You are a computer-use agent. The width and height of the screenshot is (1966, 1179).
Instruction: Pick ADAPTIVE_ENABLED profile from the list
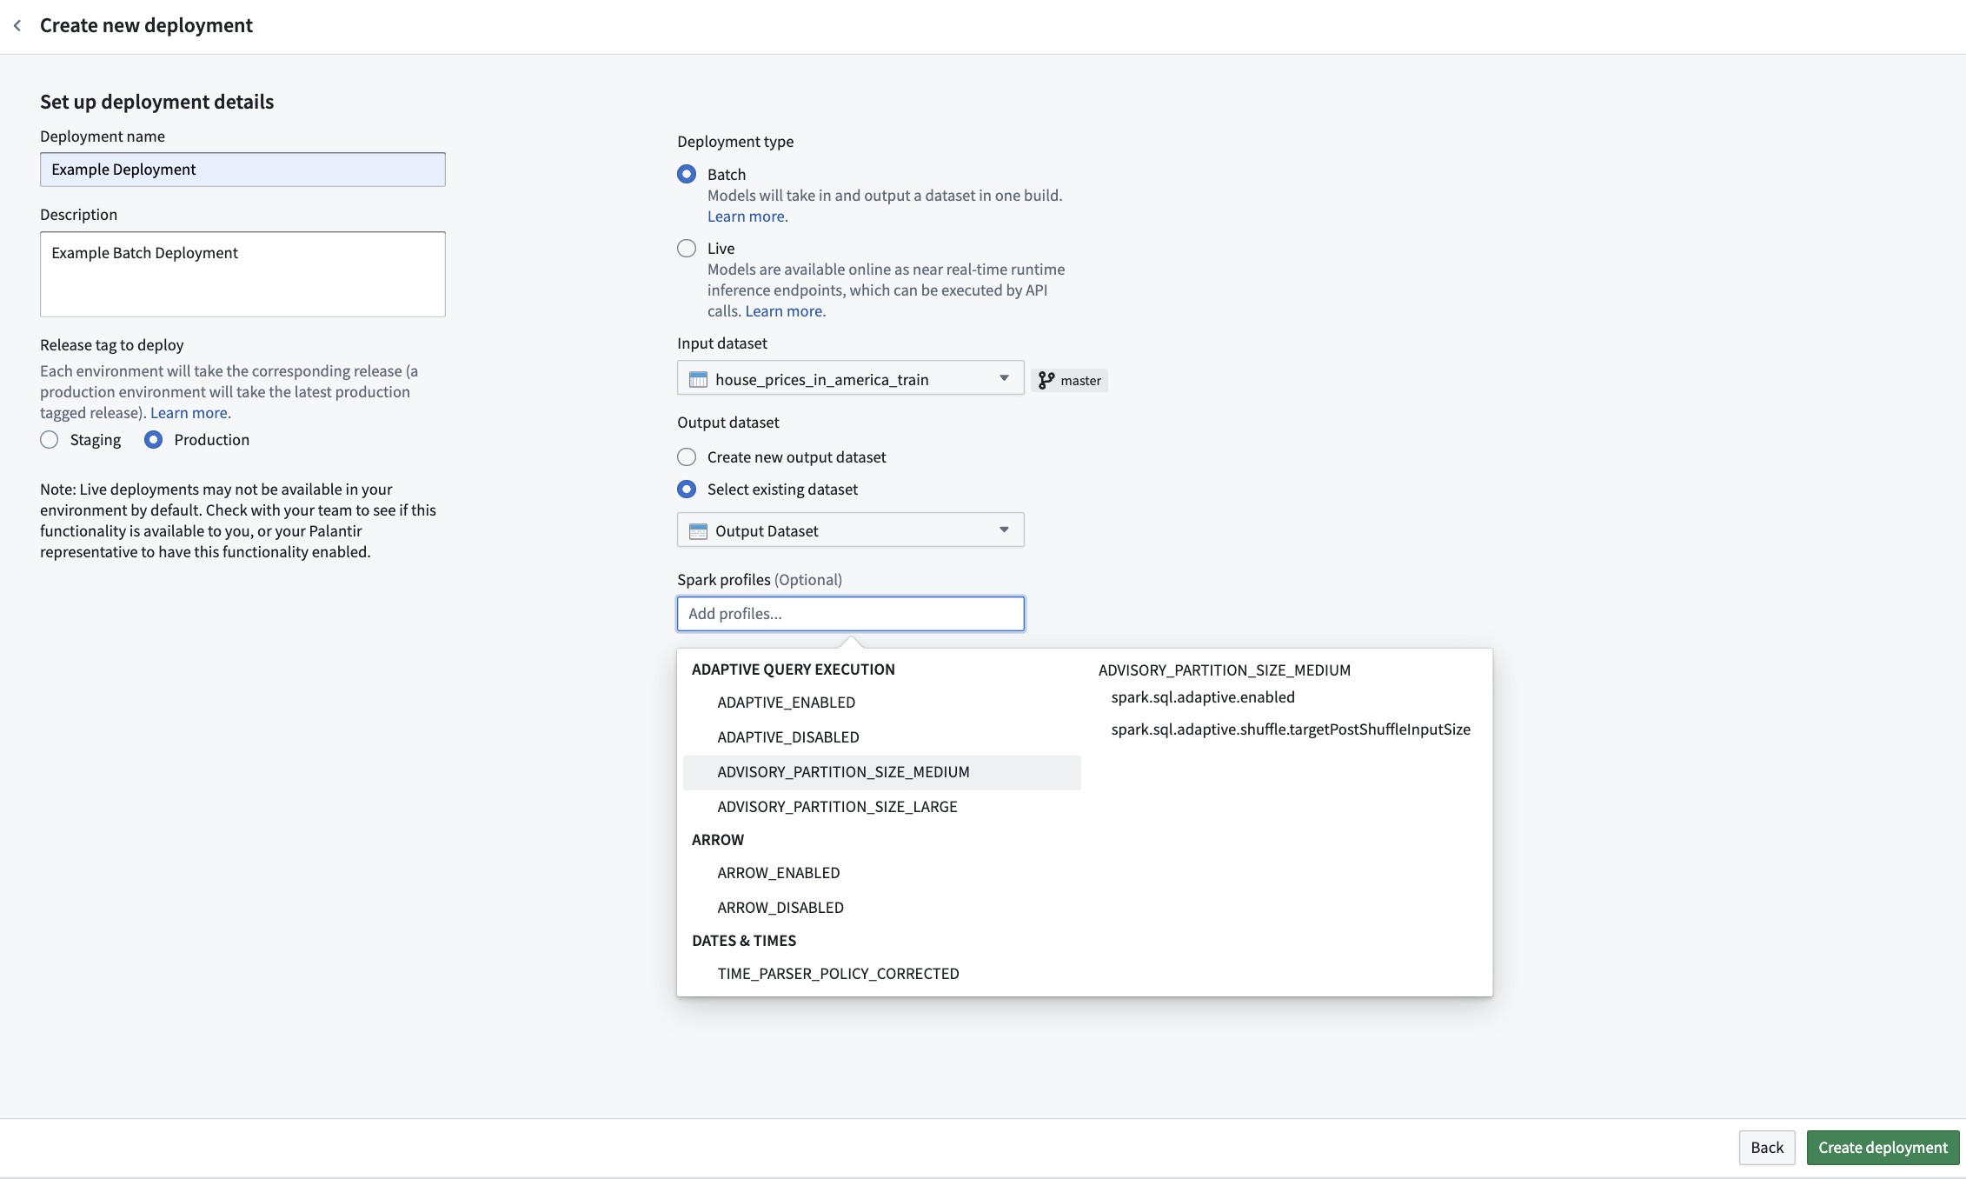881,703
